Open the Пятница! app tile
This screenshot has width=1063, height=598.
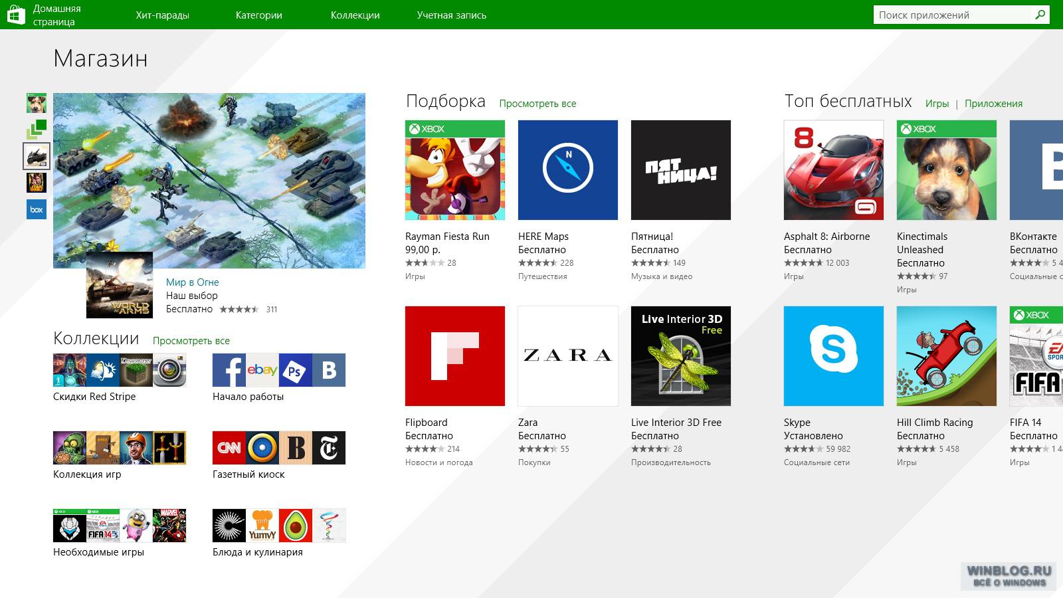(x=681, y=170)
